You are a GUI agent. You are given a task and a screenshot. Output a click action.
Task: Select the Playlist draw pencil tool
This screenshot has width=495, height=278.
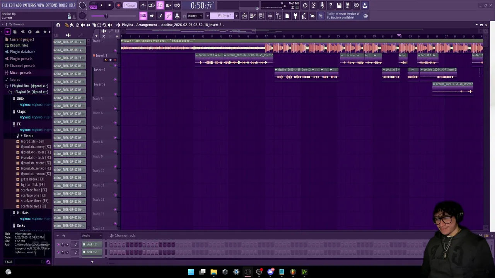(x=67, y=25)
